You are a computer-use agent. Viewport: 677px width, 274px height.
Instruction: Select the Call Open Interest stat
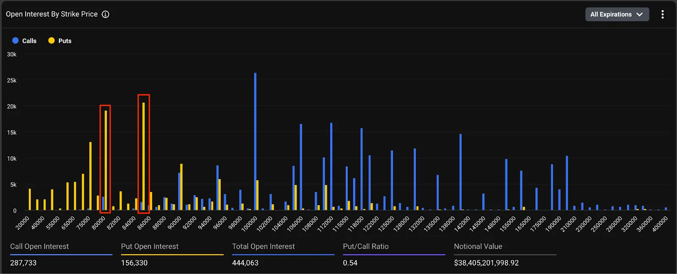61,255
